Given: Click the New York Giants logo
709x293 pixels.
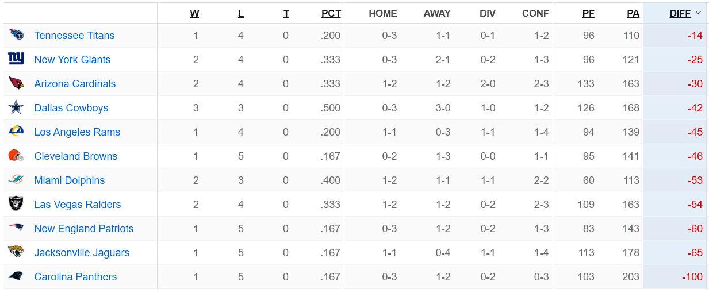Looking at the screenshot, I should [17, 59].
